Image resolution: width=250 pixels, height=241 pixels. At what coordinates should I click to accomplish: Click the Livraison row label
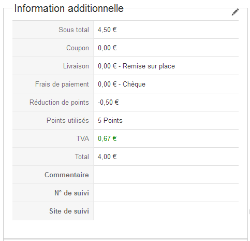(x=76, y=66)
